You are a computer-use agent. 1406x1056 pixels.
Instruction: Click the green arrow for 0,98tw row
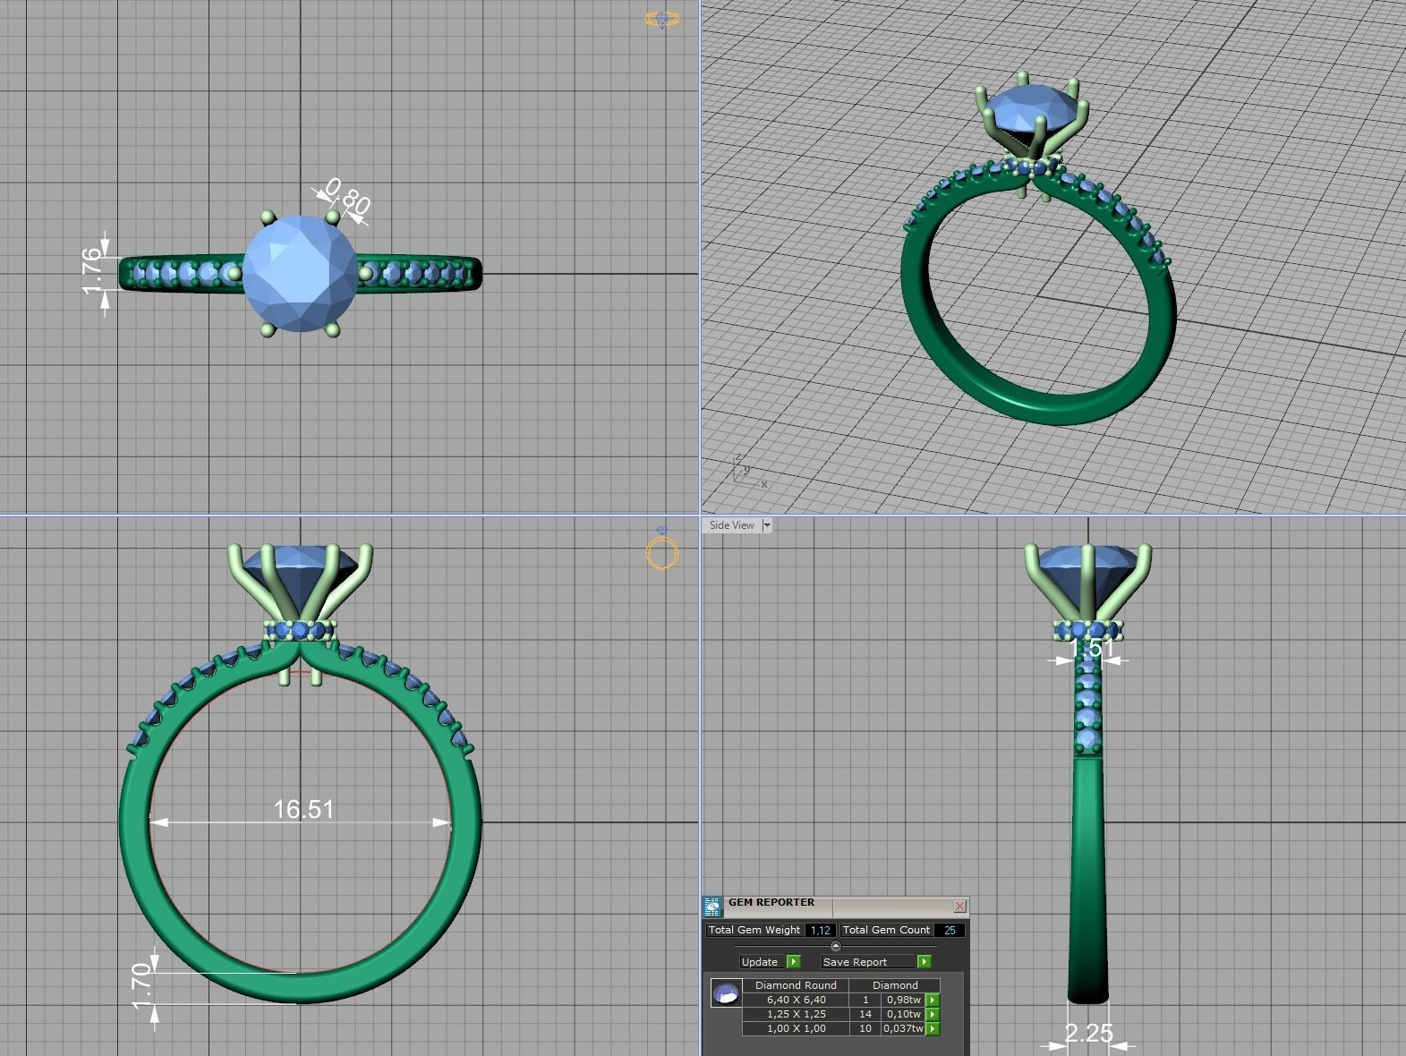tap(932, 1000)
